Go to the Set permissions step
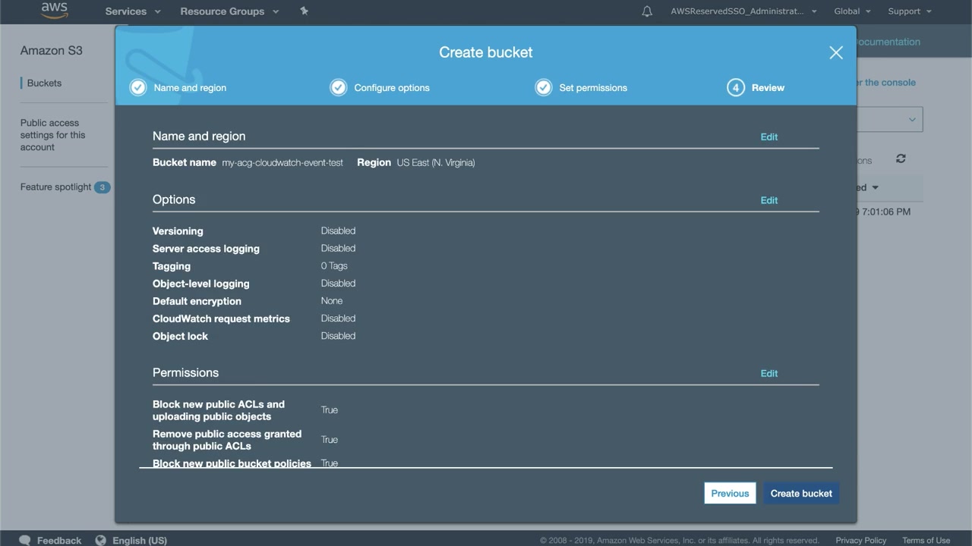Screen dimensions: 972x546 pyautogui.click(x=593, y=88)
